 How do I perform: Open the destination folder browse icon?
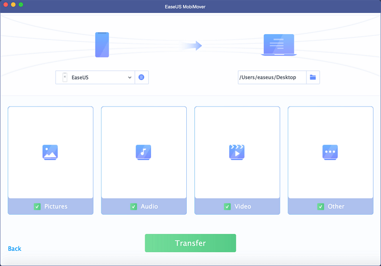click(x=313, y=77)
